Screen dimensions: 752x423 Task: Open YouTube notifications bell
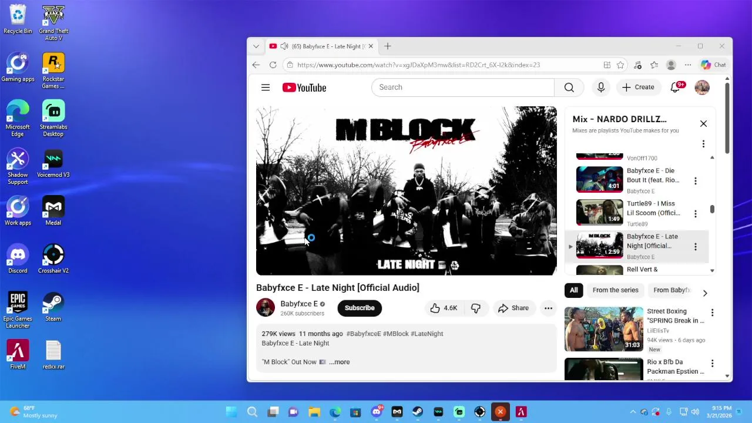click(x=676, y=88)
